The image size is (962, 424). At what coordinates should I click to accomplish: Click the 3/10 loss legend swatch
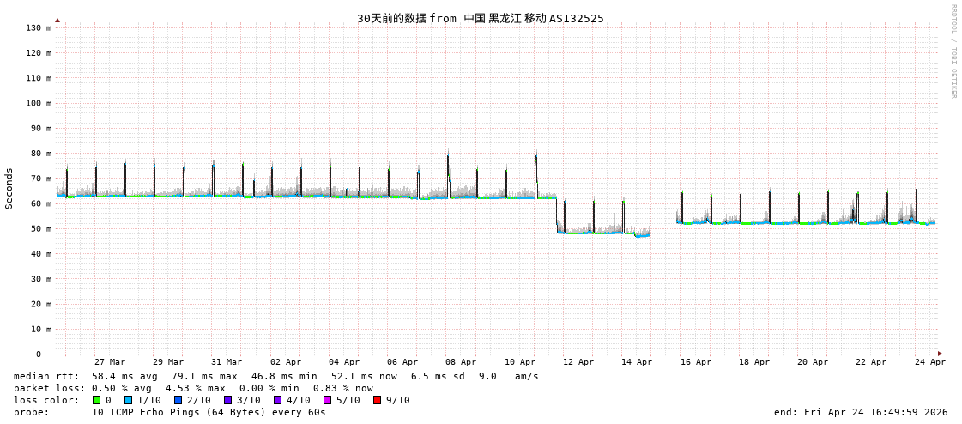227,400
